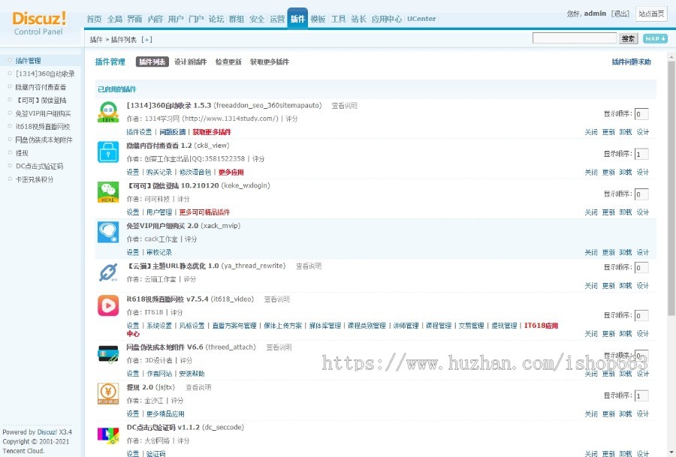
Task: Select 隐藏内容付费查看 in sidebar
Action: click(41, 87)
